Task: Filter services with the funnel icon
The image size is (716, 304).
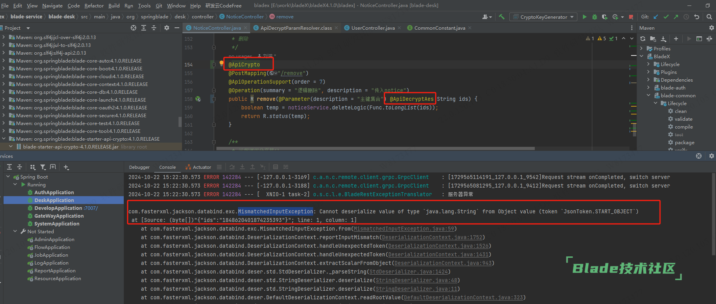Action: coord(43,167)
